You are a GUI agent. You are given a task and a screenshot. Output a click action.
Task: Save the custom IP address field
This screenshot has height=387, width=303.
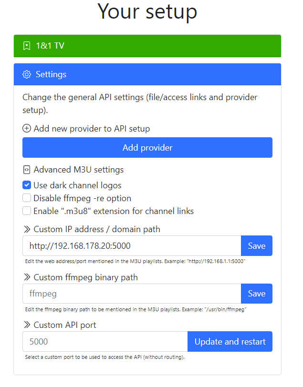click(x=257, y=246)
